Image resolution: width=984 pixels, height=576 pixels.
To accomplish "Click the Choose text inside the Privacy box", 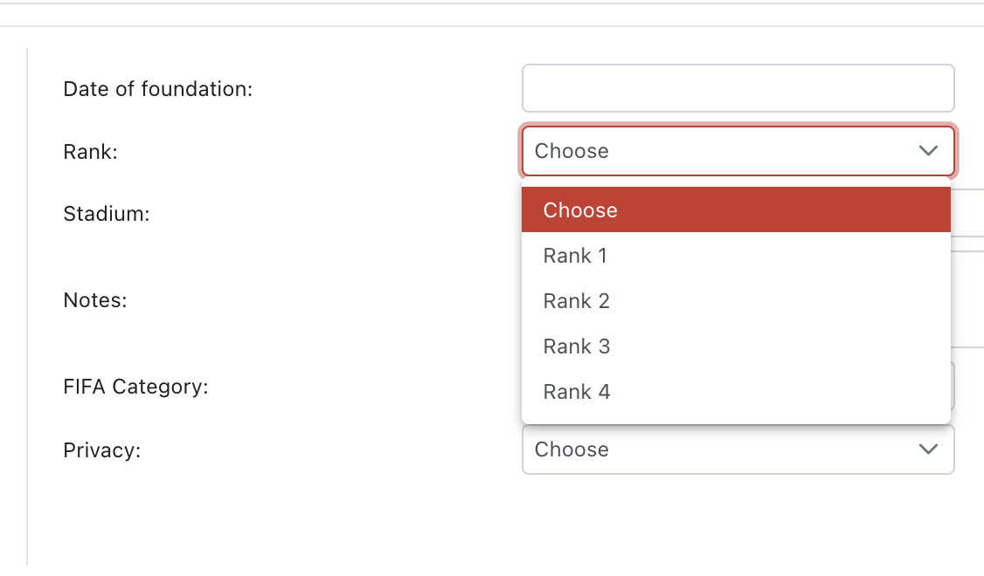I will coord(572,449).
